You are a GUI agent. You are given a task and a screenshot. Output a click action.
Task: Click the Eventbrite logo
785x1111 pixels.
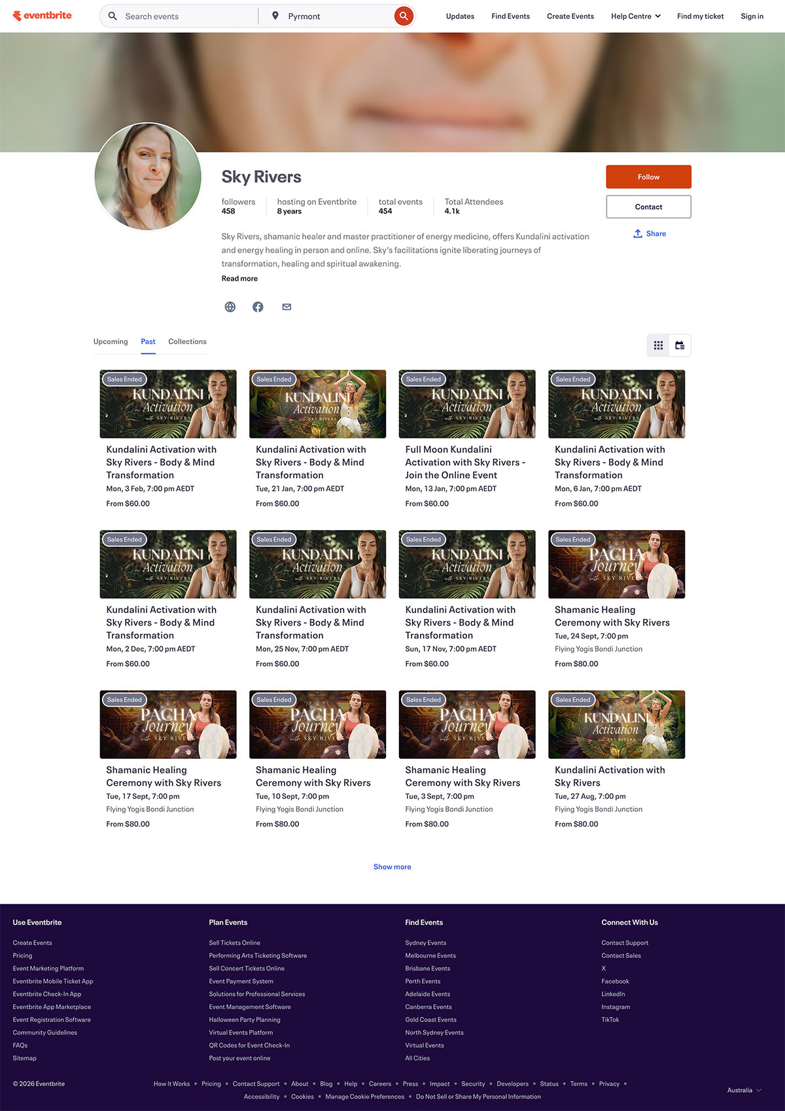pyautogui.click(x=43, y=16)
